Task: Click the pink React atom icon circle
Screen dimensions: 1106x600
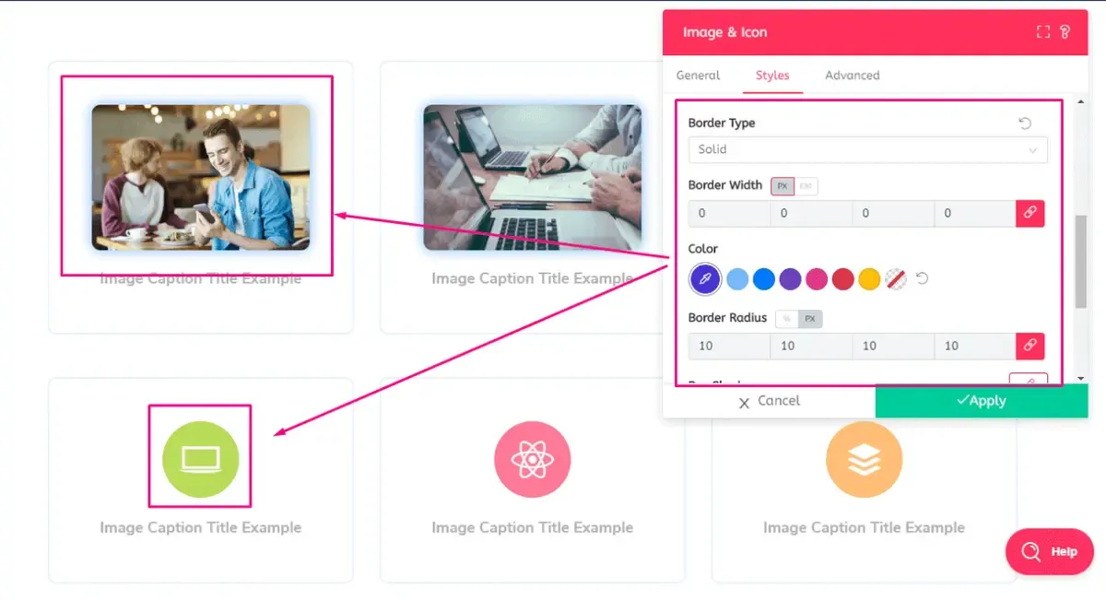Action: 533,459
